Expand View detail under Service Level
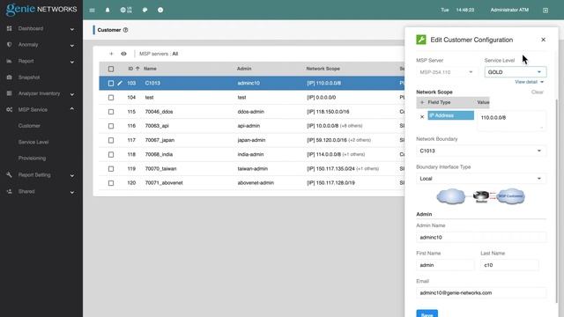The width and height of the screenshot is (564, 317). point(529,82)
